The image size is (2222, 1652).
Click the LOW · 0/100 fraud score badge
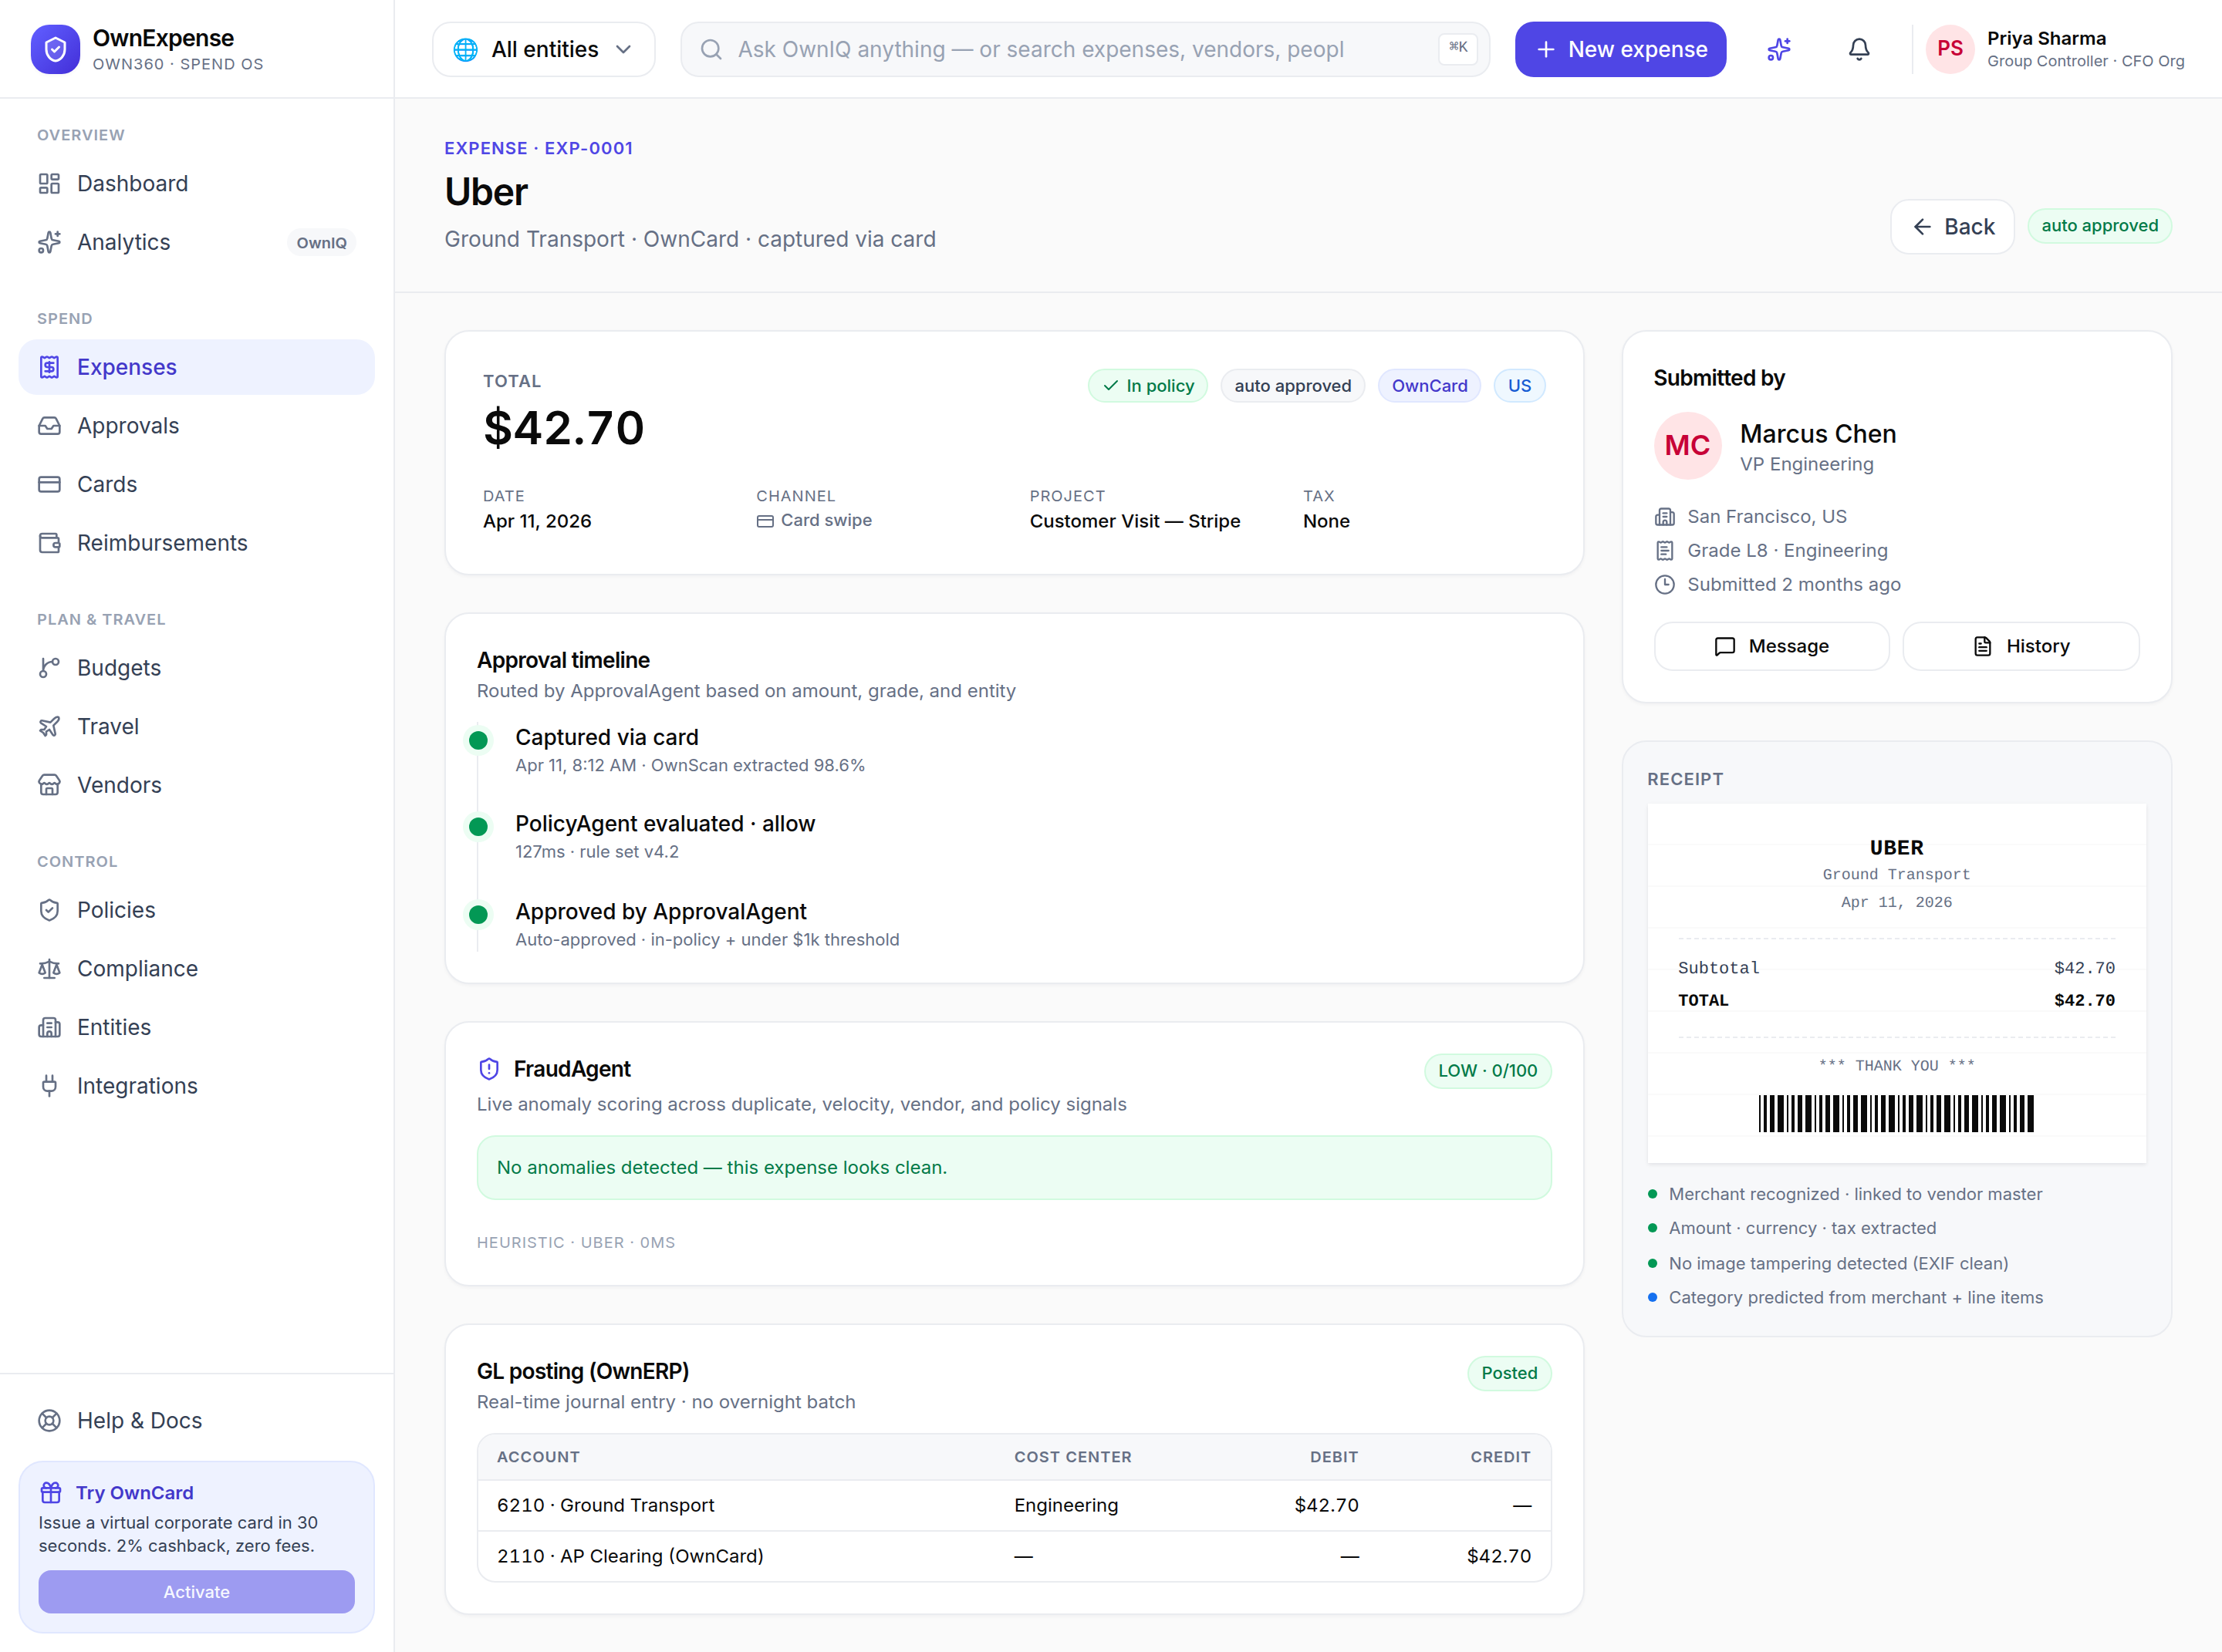click(x=1488, y=1071)
